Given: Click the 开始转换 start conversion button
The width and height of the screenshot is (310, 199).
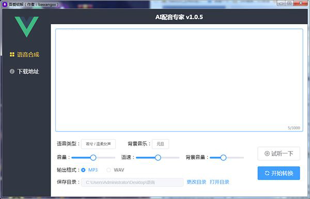Looking at the screenshot, I should (x=279, y=173).
